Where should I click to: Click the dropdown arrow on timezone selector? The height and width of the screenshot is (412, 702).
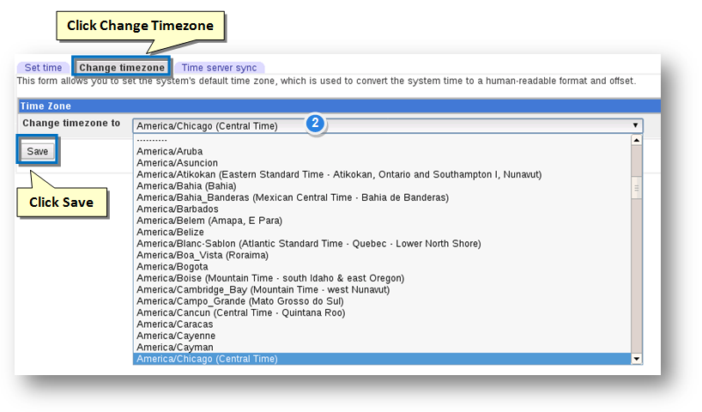(635, 125)
